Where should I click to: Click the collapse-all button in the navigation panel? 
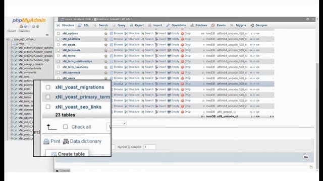click(47, 35)
